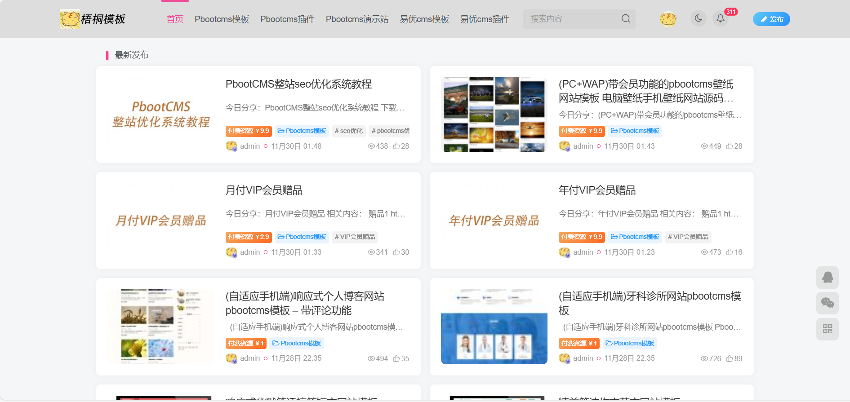Open Pbootcms演示站 nav item

coord(357,19)
